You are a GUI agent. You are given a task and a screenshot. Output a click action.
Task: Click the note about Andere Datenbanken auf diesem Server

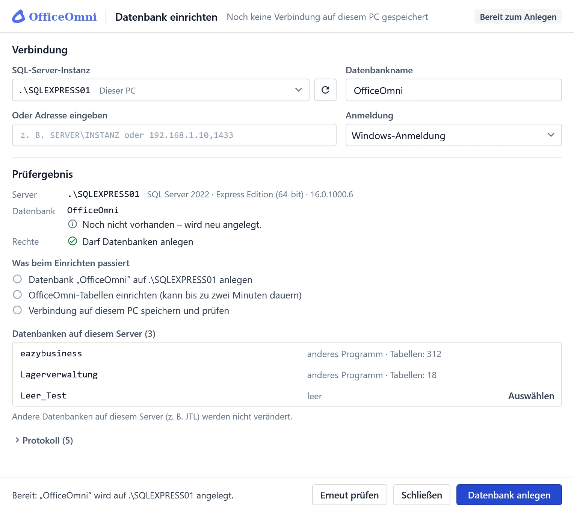point(152,417)
